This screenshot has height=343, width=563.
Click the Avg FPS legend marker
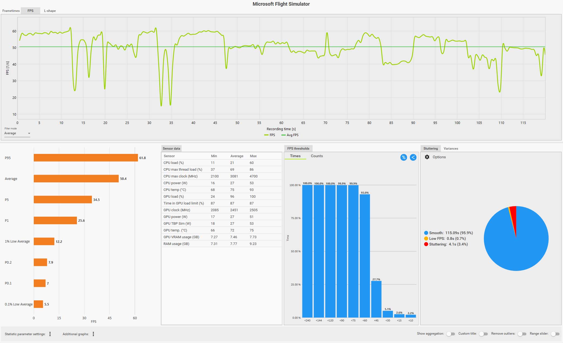click(283, 135)
